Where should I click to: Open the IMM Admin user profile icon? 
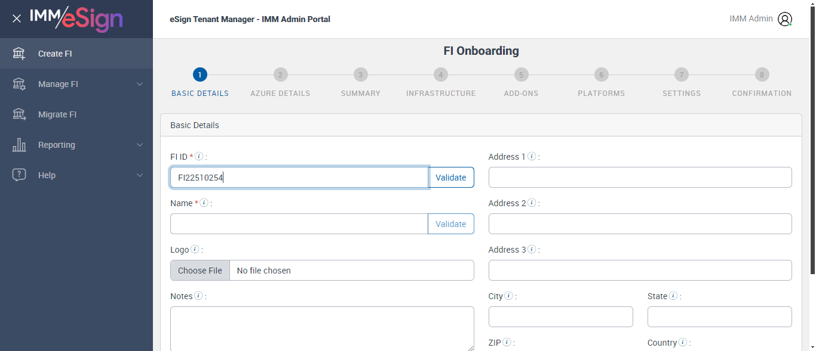(x=784, y=19)
